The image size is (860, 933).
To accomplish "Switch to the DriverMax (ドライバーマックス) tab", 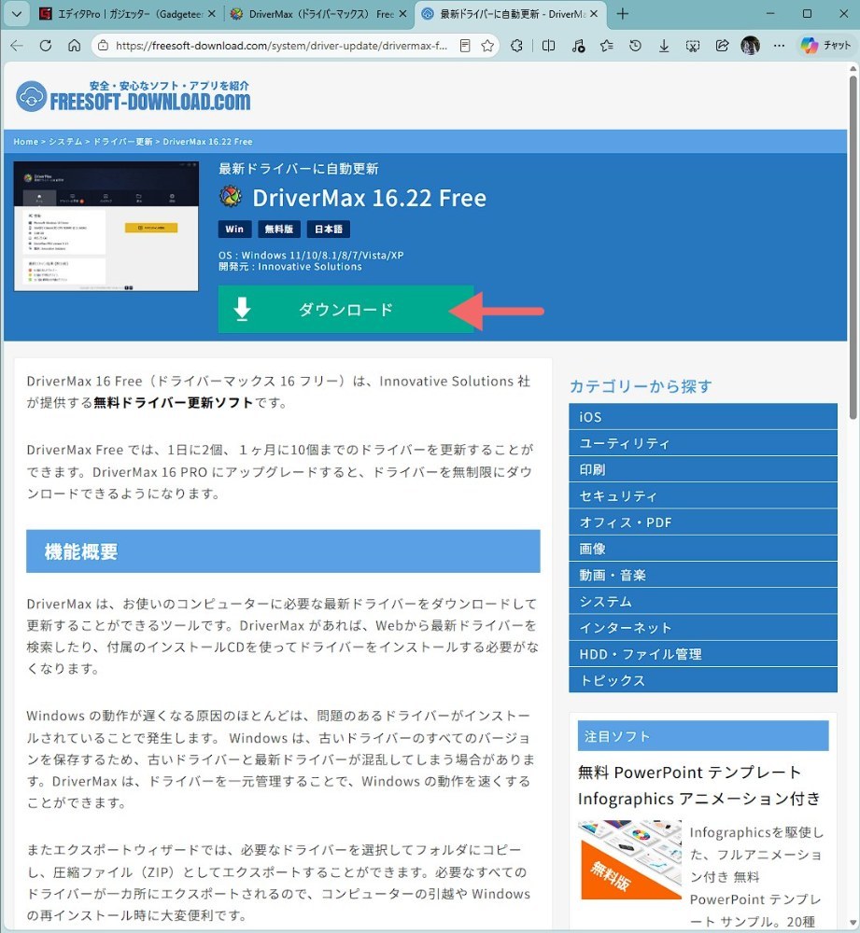I will [x=320, y=14].
